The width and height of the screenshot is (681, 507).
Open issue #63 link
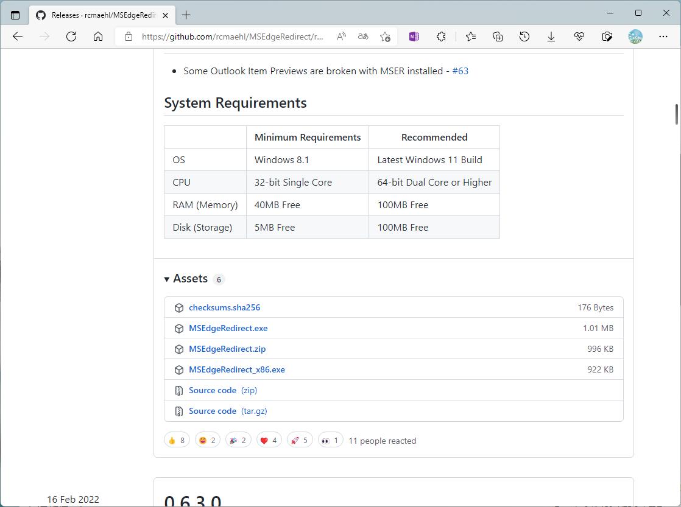point(460,71)
